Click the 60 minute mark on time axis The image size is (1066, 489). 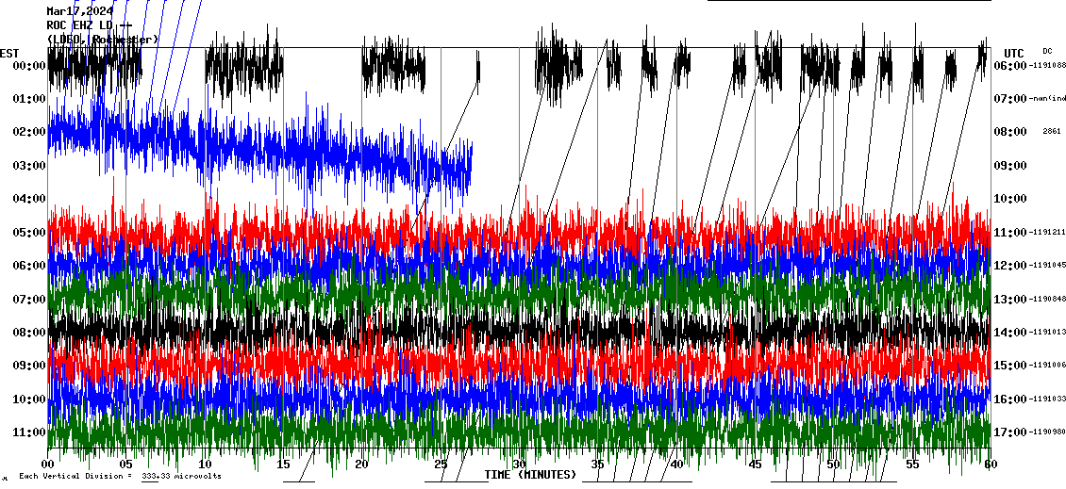click(990, 465)
